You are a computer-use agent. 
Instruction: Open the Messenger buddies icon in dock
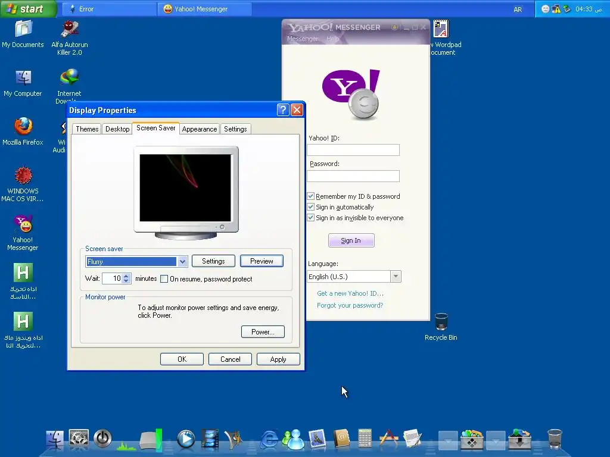[293, 440]
